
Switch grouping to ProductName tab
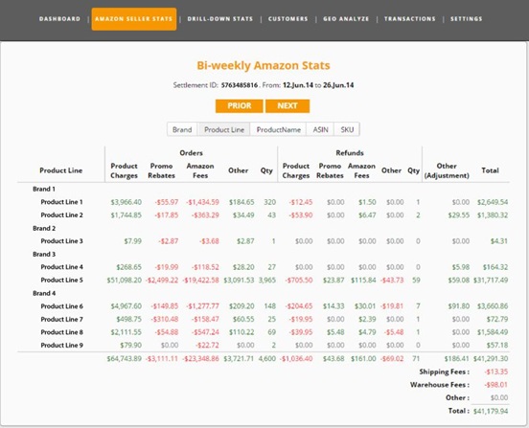click(278, 129)
